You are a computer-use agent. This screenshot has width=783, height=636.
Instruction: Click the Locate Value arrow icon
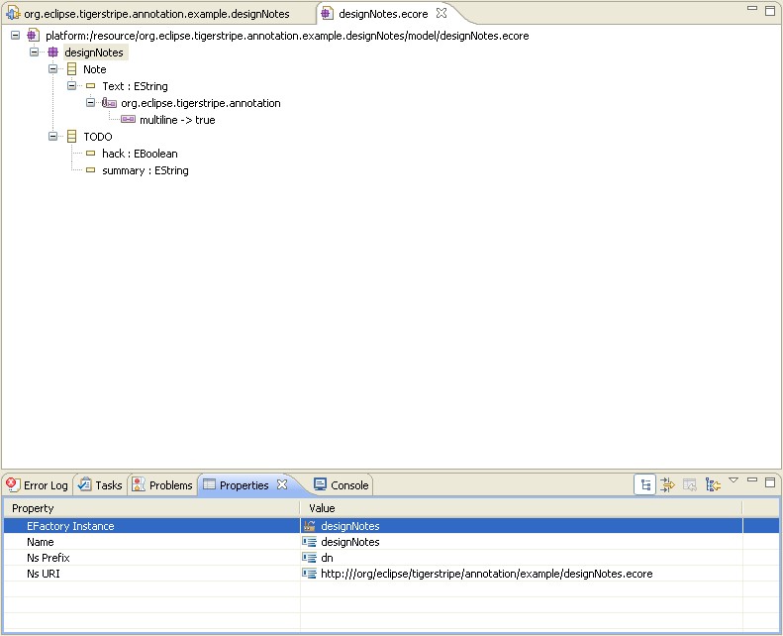pos(713,484)
